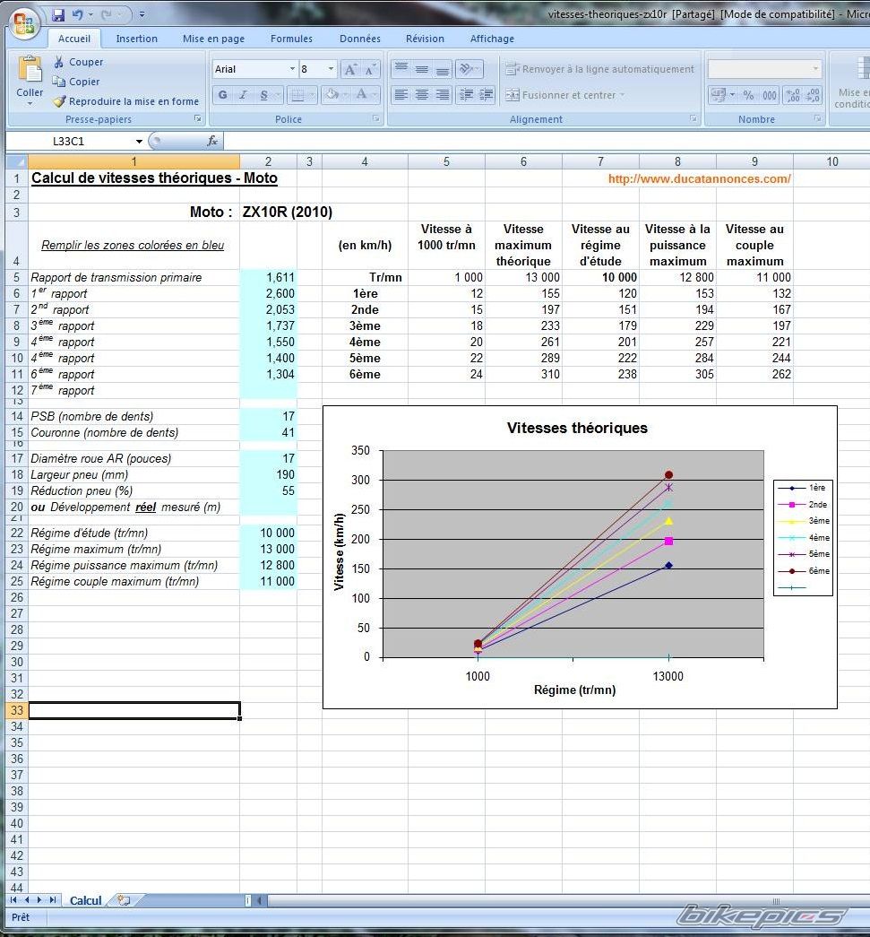Open the Arial font name dropdown
This screenshot has height=937, width=870.
click(x=292, y=69)
